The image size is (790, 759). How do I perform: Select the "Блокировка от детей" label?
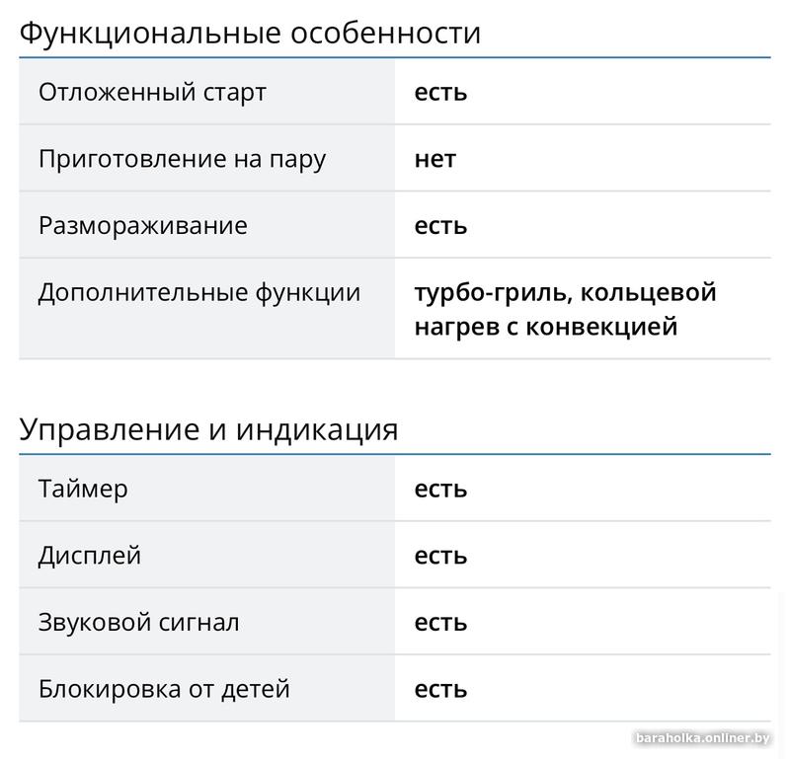(164, 688)
